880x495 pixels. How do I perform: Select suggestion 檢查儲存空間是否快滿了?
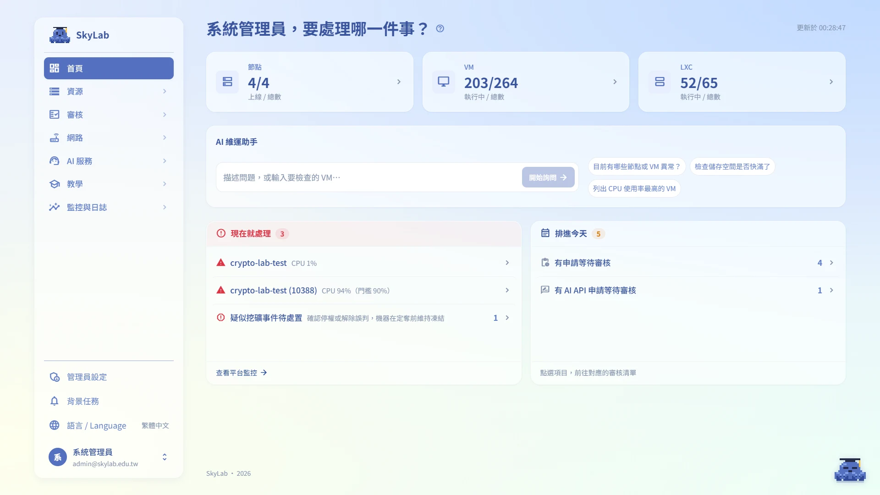(732, 166)
